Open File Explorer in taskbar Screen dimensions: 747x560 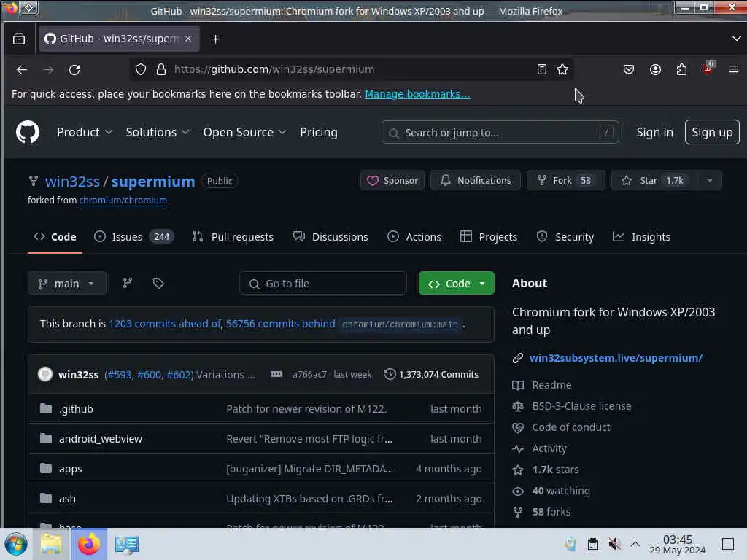coord(51,544)
